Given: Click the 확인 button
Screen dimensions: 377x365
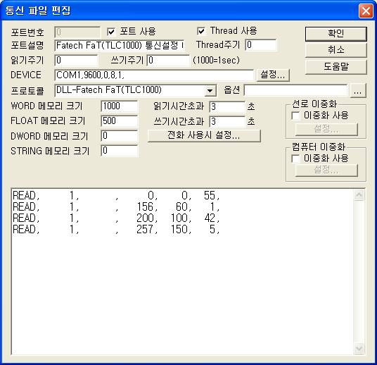Looking at the screenshot, I should (336, 34).
